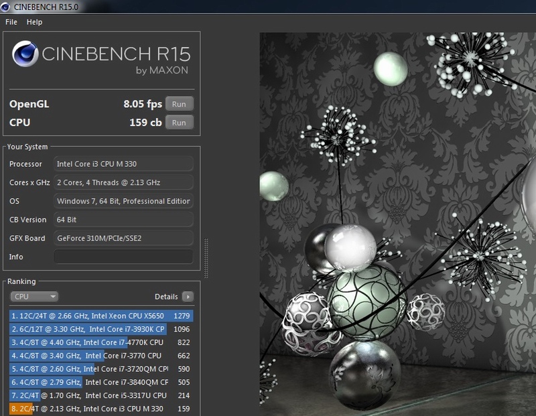Image resolution: width=536 pixels, height=416 pixels.
Task: Click the GFX Board field GeForce 310M
Action: pos(123,238)
